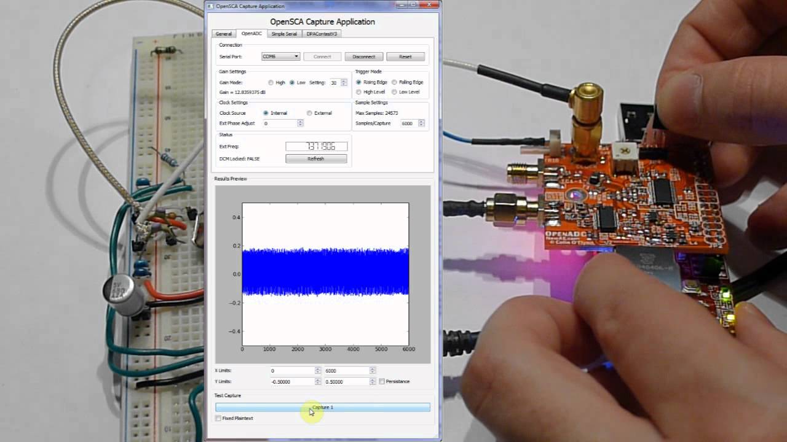
Task: Click the Samples/Capture value field
Action: click(409, 123)
